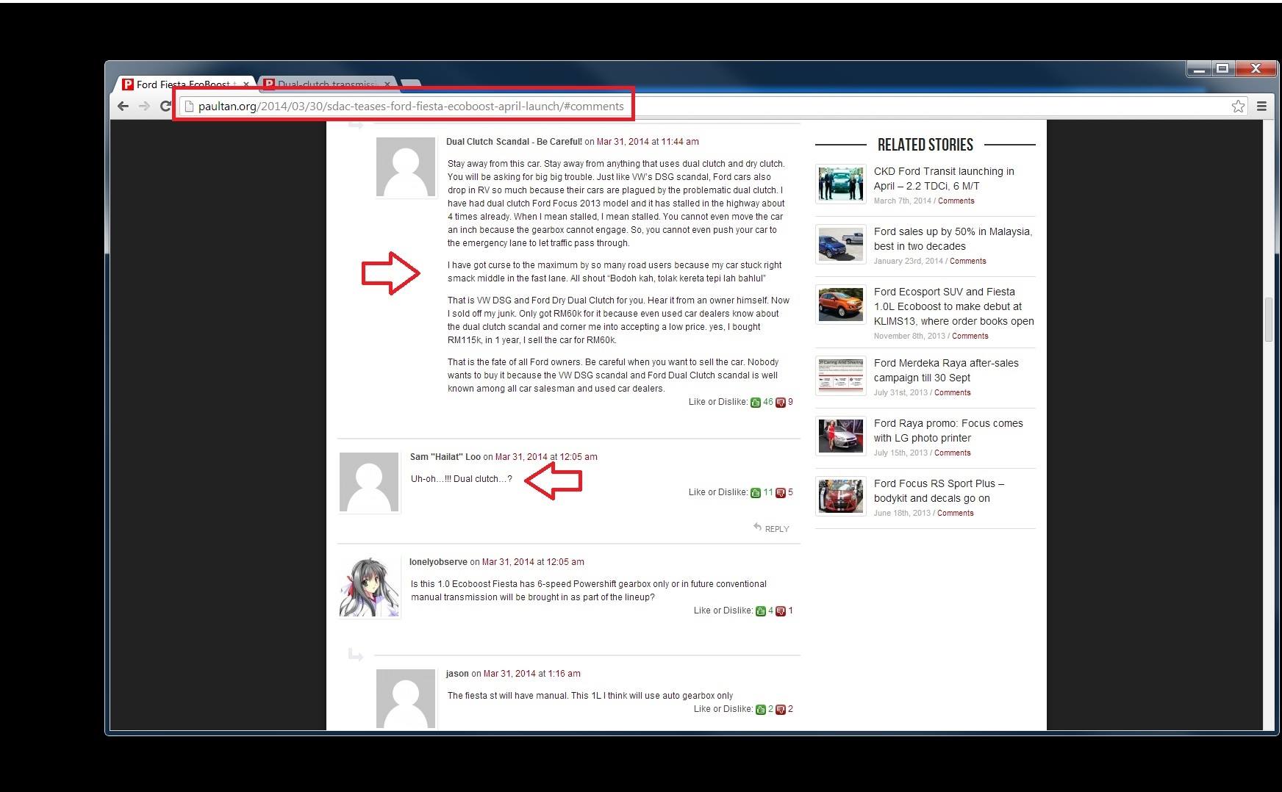Image resolution: width=1282 pixels, height=792 pixels.
Task: Like Sam "Hailat" Loo's comment
Action: [x=756, y=493]
